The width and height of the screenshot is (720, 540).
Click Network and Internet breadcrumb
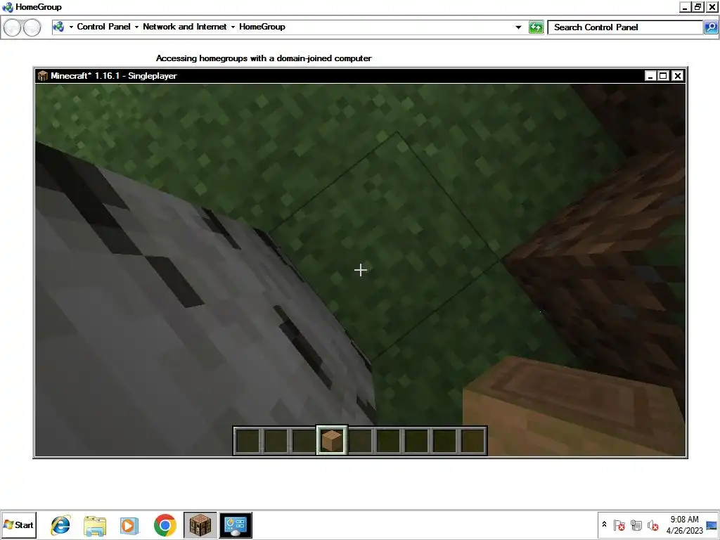(185, 27)
